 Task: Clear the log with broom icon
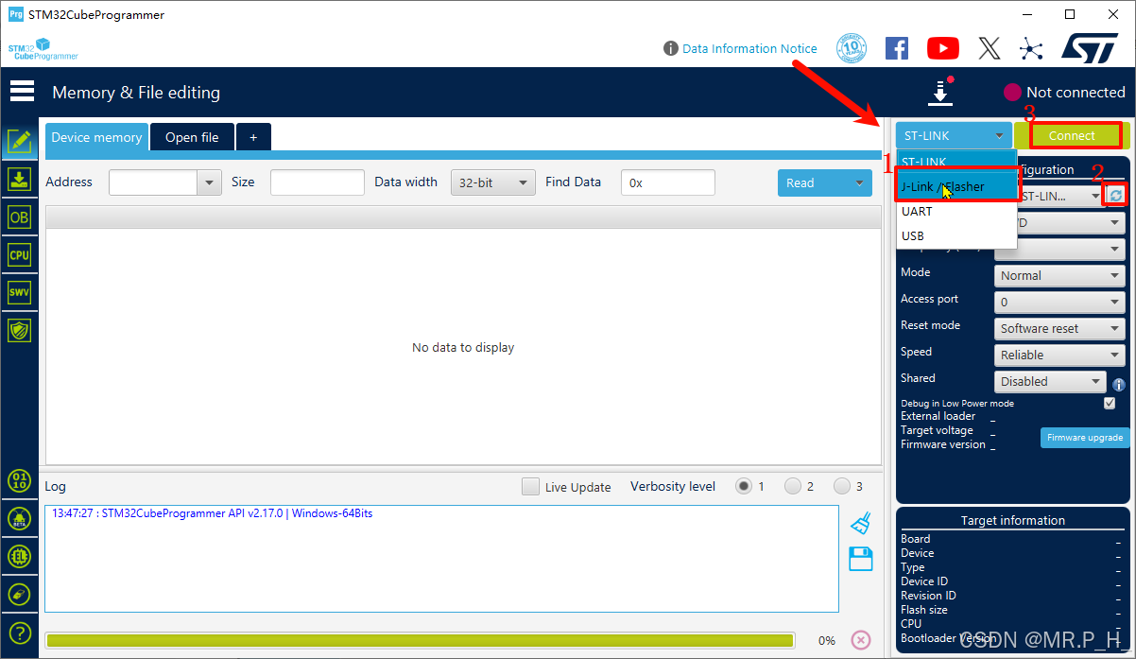click(860, 523)
